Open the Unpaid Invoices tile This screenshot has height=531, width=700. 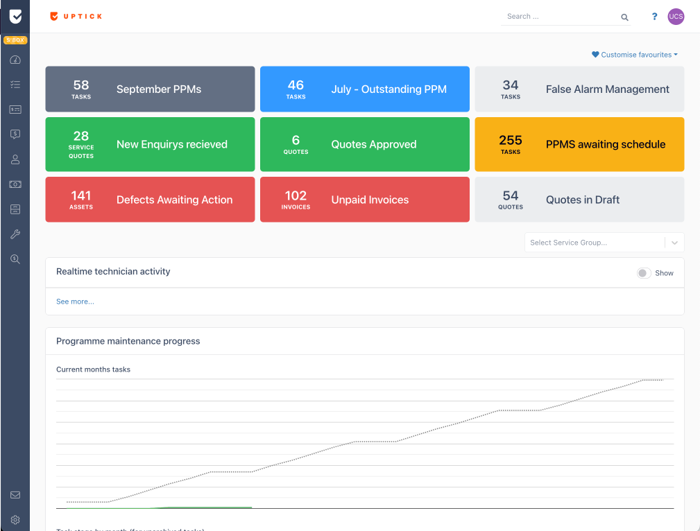[365, 200]
